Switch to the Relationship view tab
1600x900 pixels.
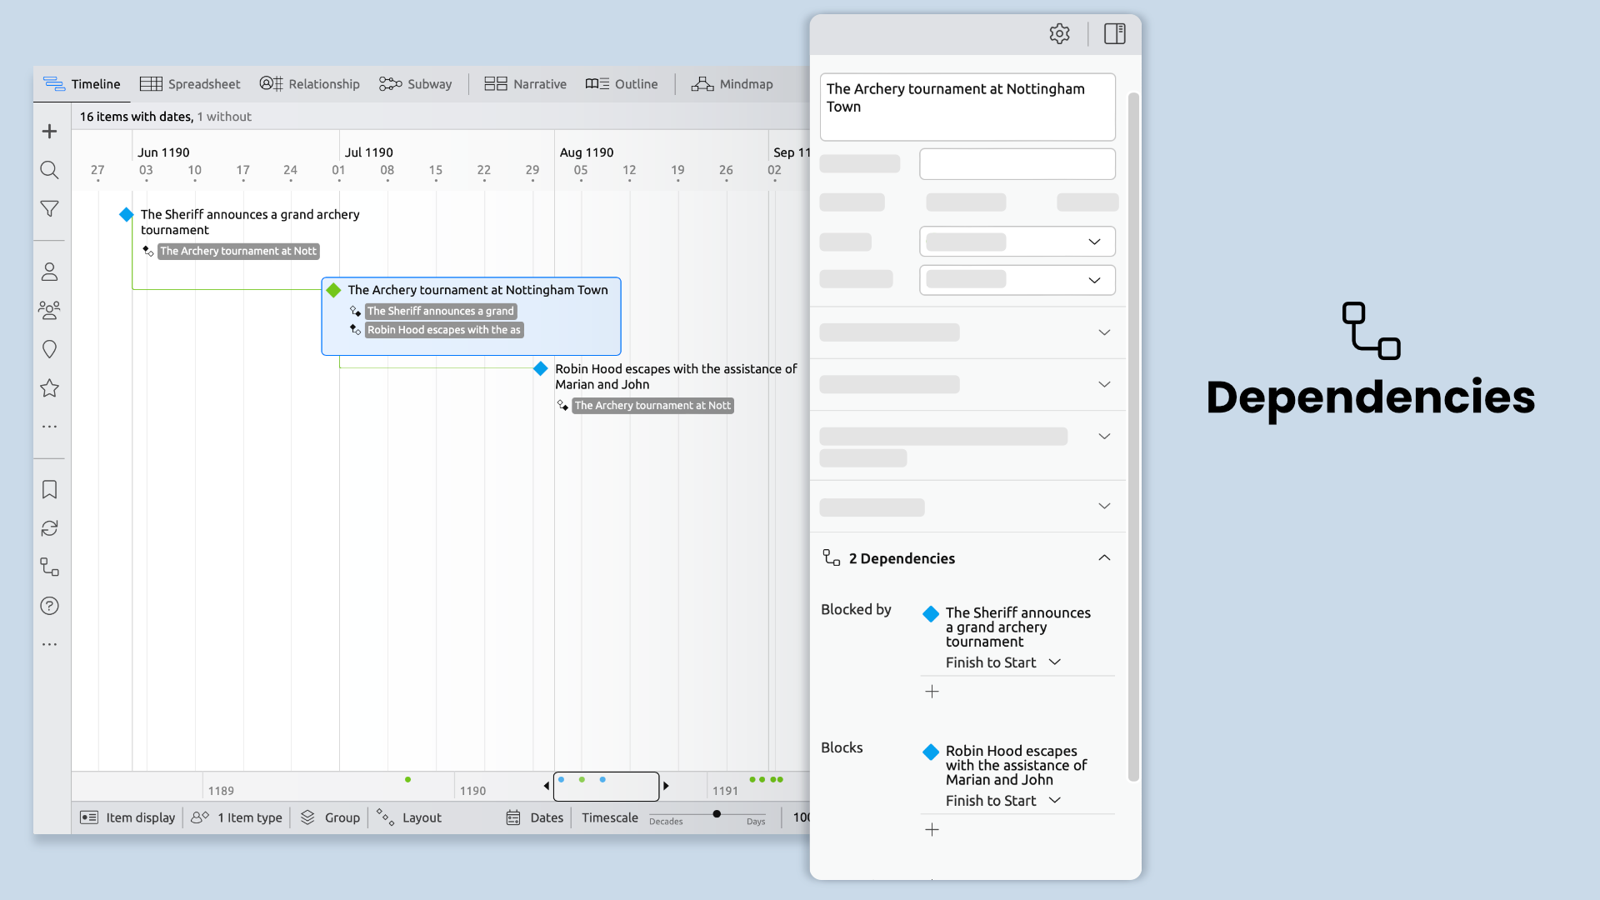310,84
